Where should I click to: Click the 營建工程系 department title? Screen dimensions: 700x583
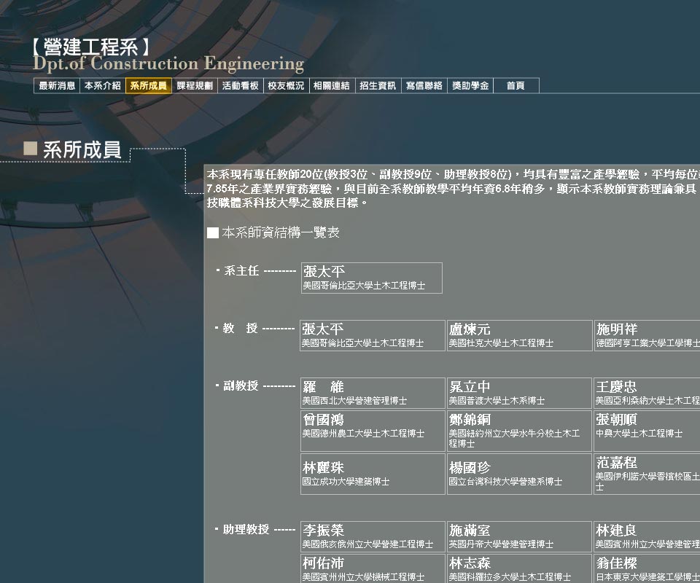click(x=92, y=47)
